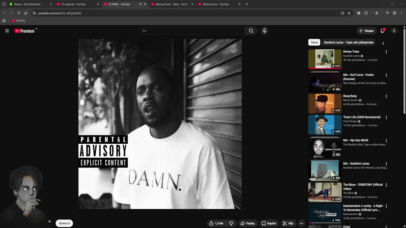406x228 pixels.
Task: Open options menu for Money Trees video
Action: coord(386,52)
